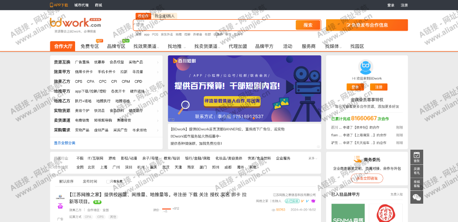This screenshot has height=222, width=458.
Task: Select CPS under 效果乙方
Action: tap(79, 81)
